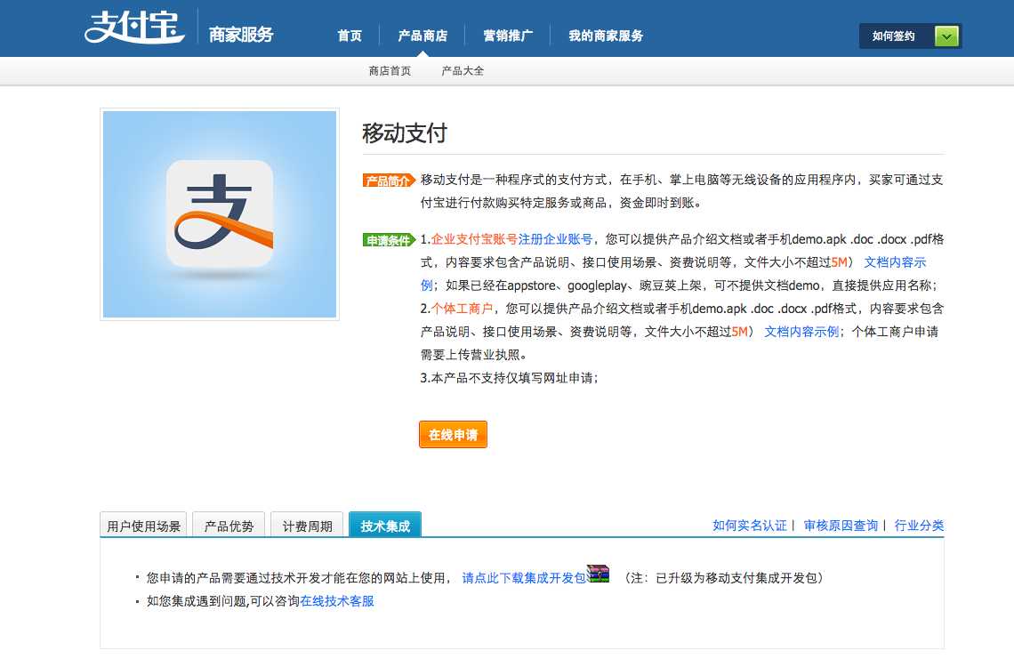This screenshot has height=667, width=1014.
Task: Switch to the 产品优势 tab
Action: coord(229,526)
